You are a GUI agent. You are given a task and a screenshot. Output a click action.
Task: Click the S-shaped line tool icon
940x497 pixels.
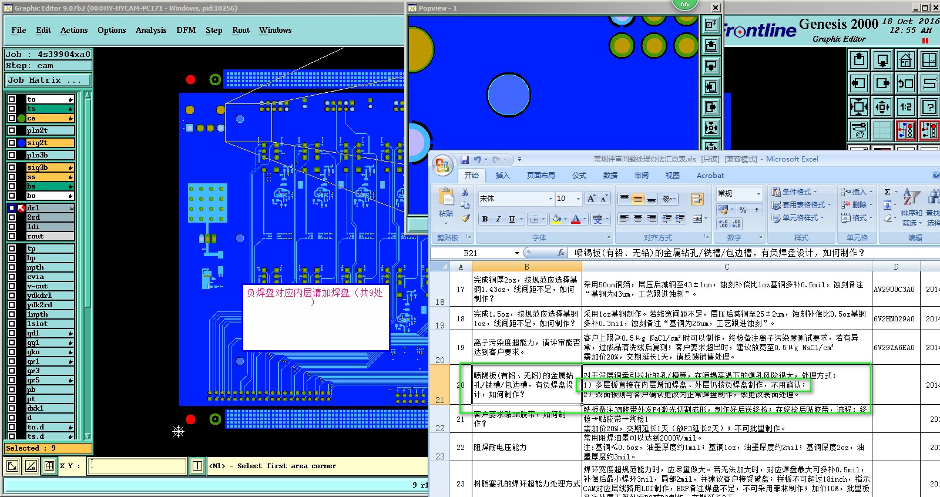[x=929, y=83]
